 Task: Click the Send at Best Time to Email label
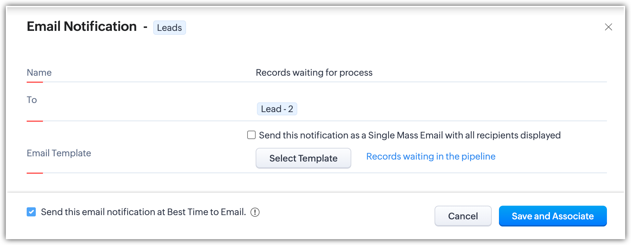(143, 212)
